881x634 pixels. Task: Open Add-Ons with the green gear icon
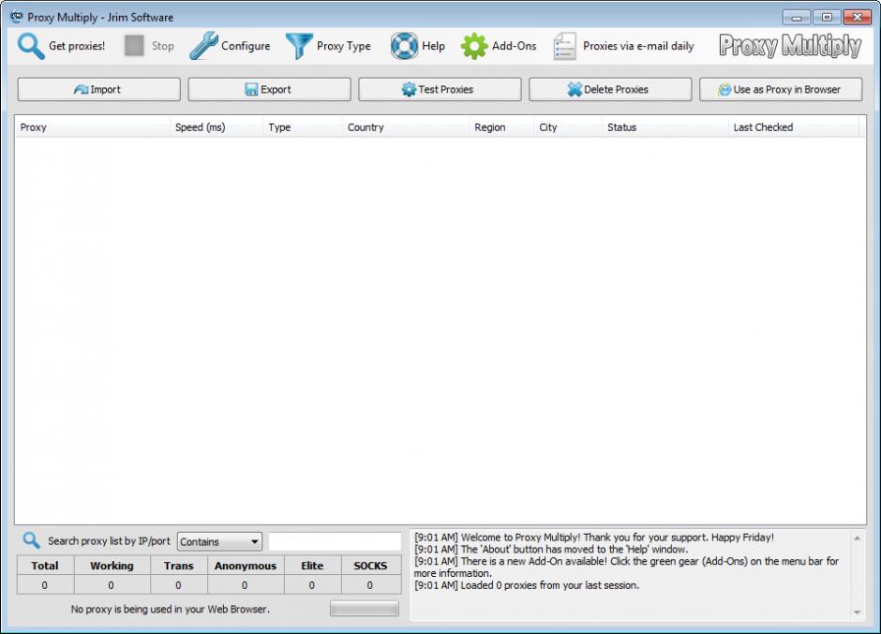coord(474,46)
